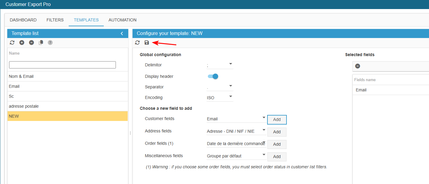Click the save template floppy disk icon
This screenshot has width=429, height=184.
point(147,43)
